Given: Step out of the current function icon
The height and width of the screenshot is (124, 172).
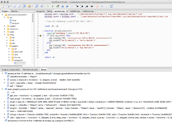Looking at the screenshot, I should tap(87, 6).
